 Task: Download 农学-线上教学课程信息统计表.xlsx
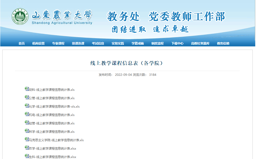(x=52, y=149)
